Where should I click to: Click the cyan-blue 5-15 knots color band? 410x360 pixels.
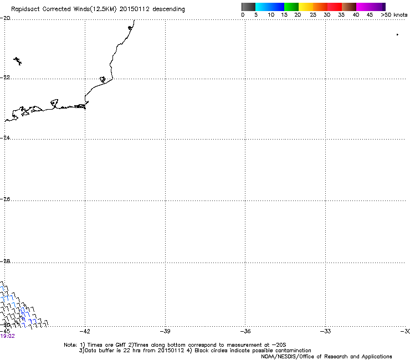270,7
